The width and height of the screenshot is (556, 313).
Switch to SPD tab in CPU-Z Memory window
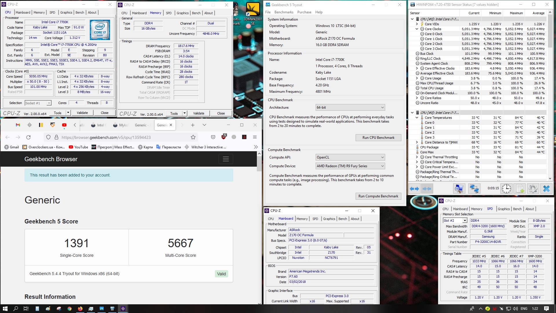pos(169,13)
